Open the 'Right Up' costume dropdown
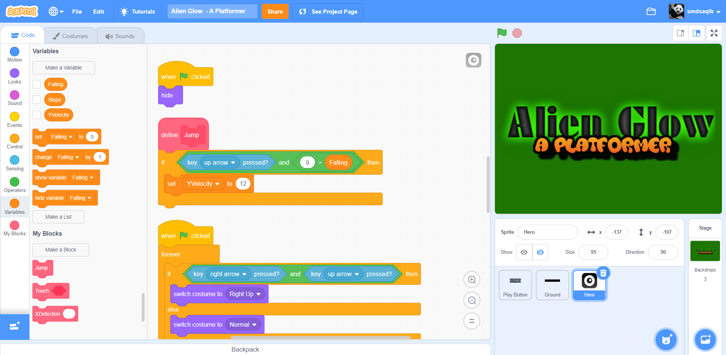 (x=245, y=294)
